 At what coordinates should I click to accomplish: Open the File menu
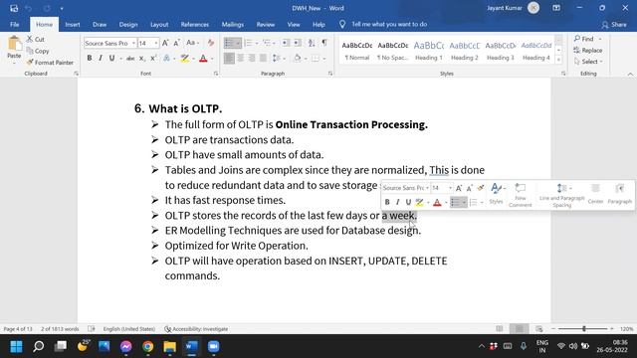click(15, 24)
